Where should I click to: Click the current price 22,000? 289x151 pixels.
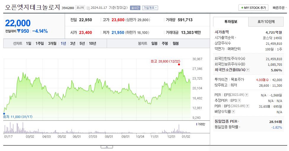[x=18, y=23]
